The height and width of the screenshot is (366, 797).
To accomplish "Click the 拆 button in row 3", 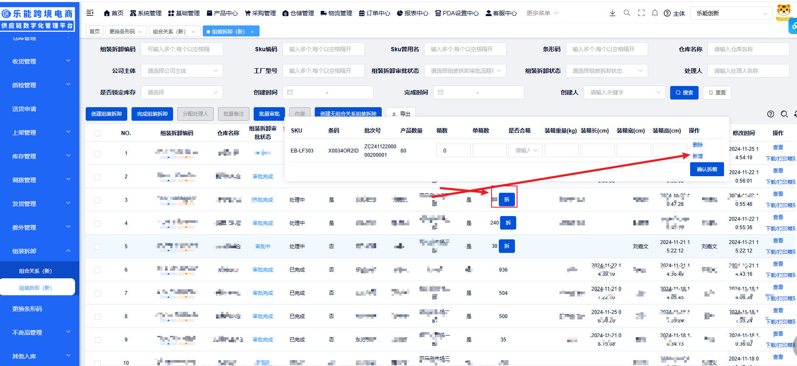I will 507,200.
